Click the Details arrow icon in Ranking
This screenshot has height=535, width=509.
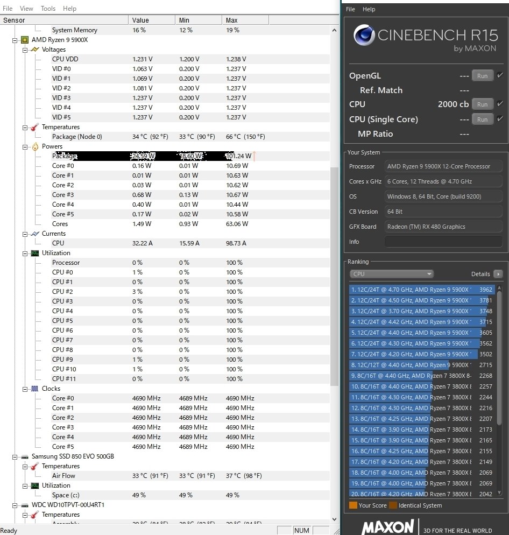coord(498,274)
